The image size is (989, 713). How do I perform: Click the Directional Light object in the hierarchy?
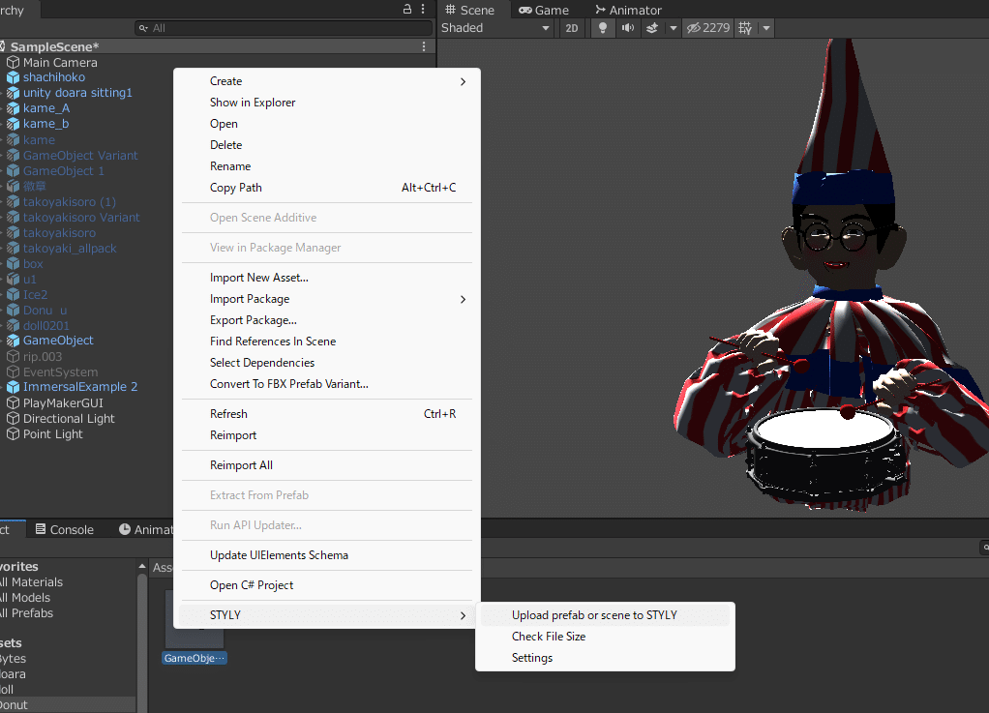click(69, 419)
